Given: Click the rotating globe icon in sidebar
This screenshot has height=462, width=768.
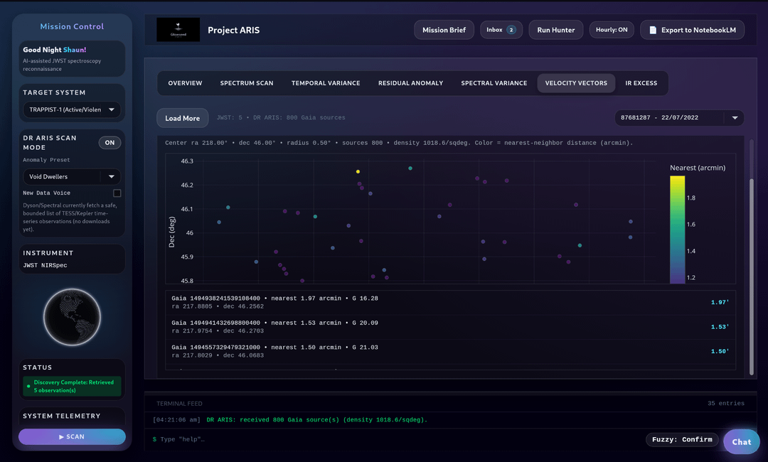Looking at the screenshot, I should pyautogui.click(x=72, y=317).
